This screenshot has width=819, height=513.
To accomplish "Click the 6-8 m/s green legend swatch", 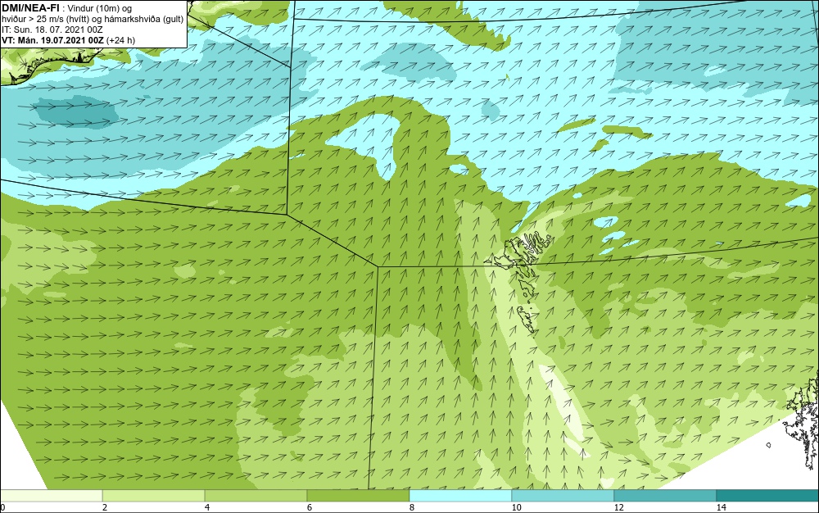I will pos(359,496).
